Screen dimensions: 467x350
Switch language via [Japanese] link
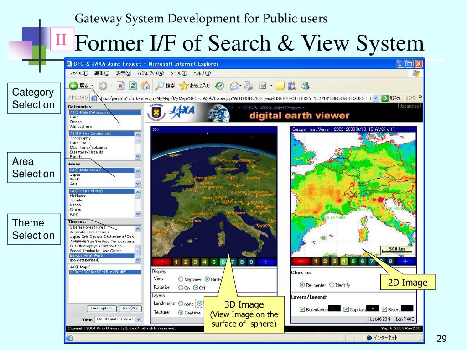409,106
